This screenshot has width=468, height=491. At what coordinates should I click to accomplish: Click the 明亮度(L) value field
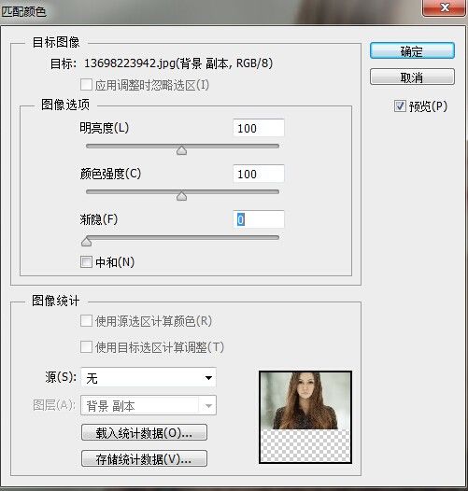[259, 128]
